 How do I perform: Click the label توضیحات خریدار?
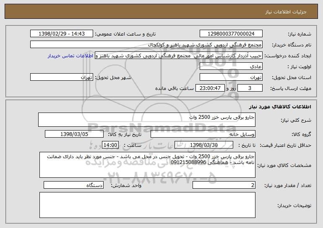294,205
